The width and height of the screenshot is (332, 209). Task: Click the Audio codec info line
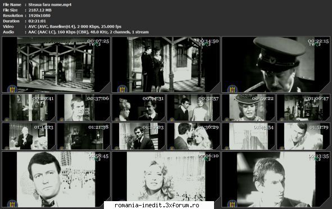point(89,32)
